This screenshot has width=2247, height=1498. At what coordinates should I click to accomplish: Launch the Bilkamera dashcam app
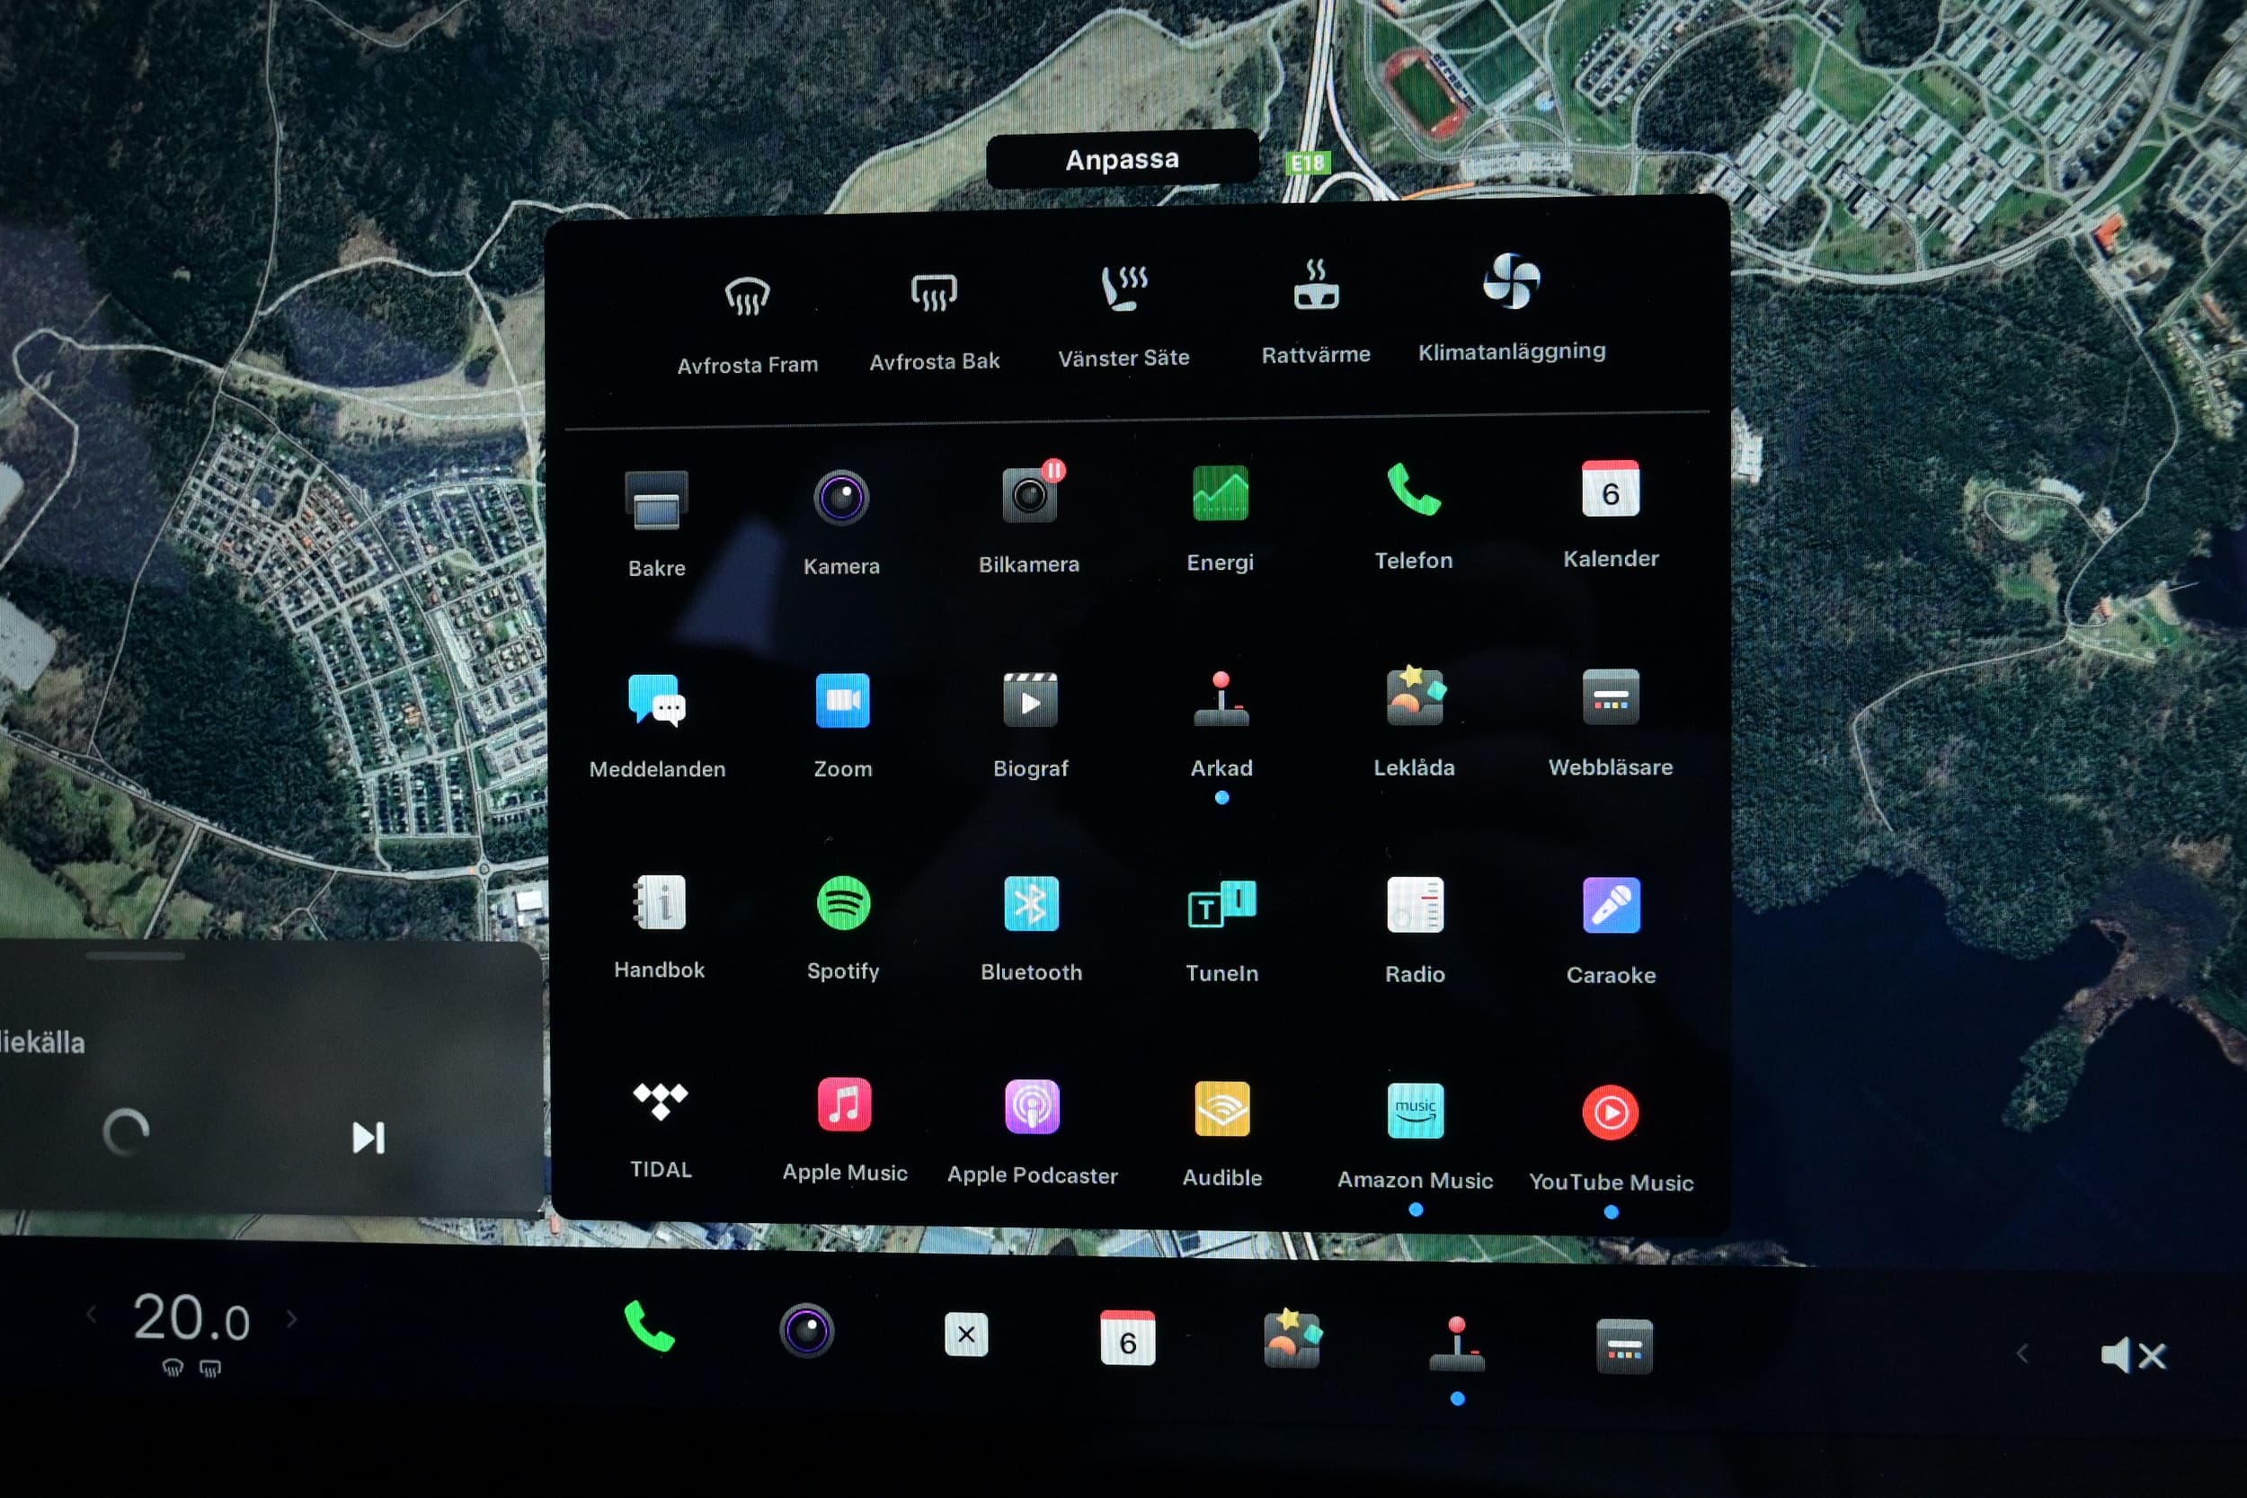[1029, 496]
